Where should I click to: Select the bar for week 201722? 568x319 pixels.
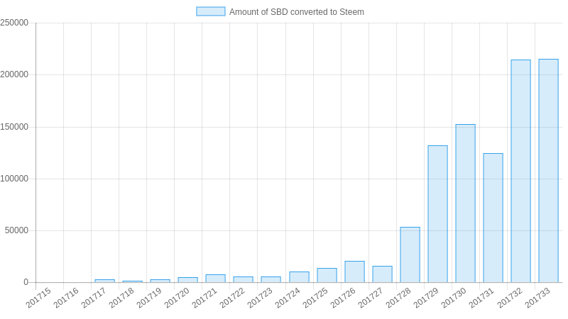tap(243, 279)
